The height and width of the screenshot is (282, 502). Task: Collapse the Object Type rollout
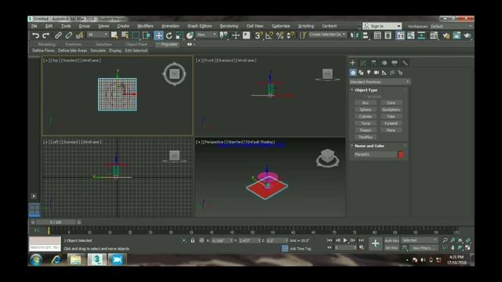pyautogui.click(x=366, y=90)
